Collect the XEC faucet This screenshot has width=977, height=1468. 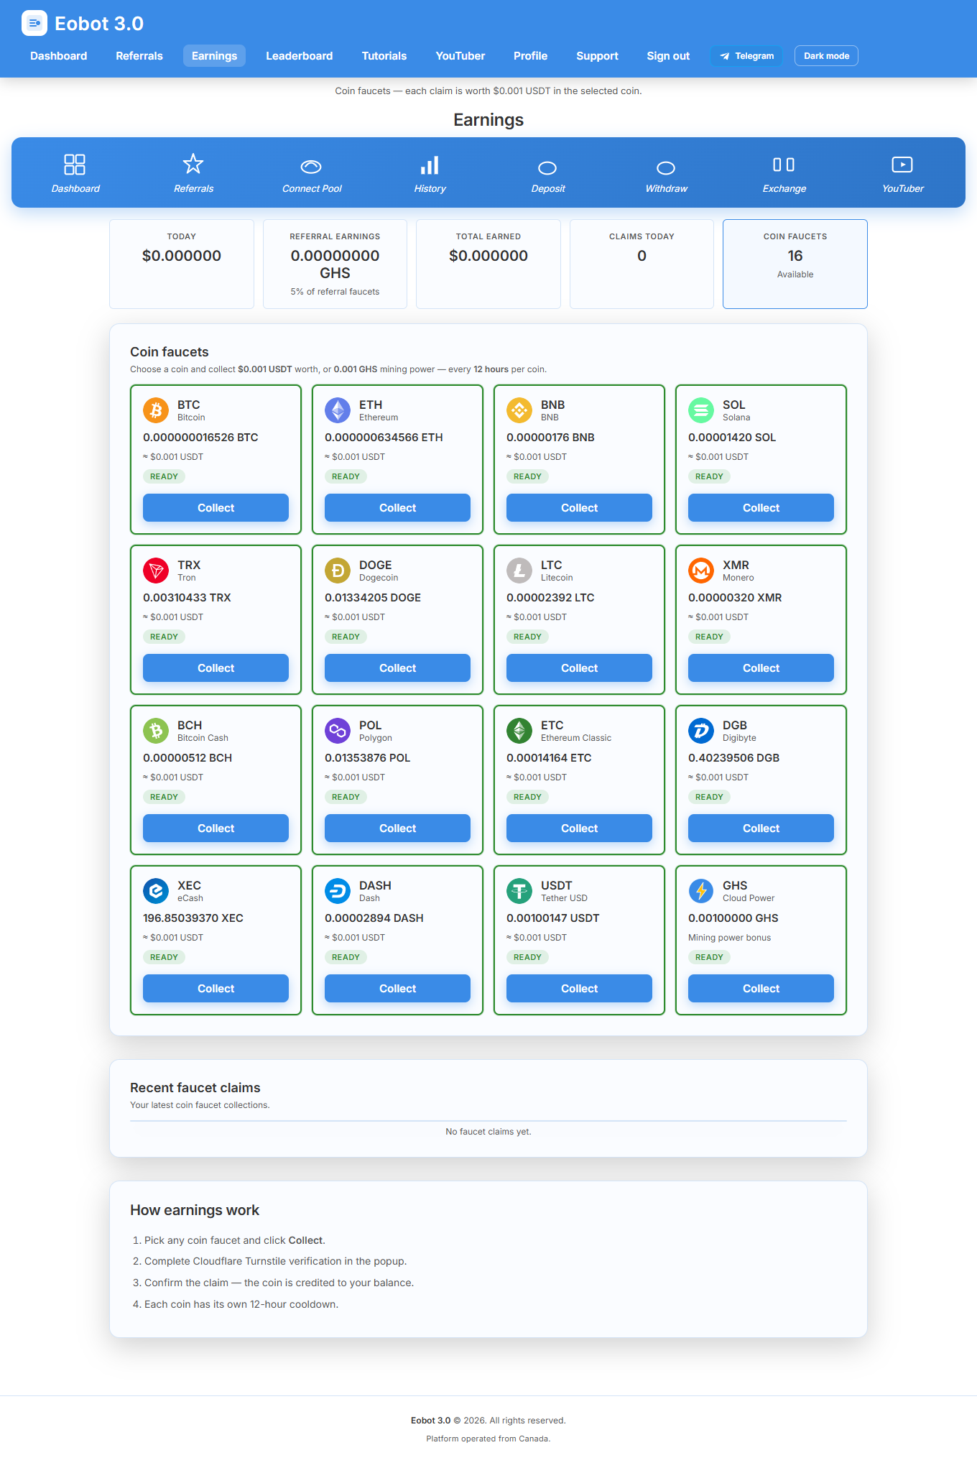tap(216, 989)
